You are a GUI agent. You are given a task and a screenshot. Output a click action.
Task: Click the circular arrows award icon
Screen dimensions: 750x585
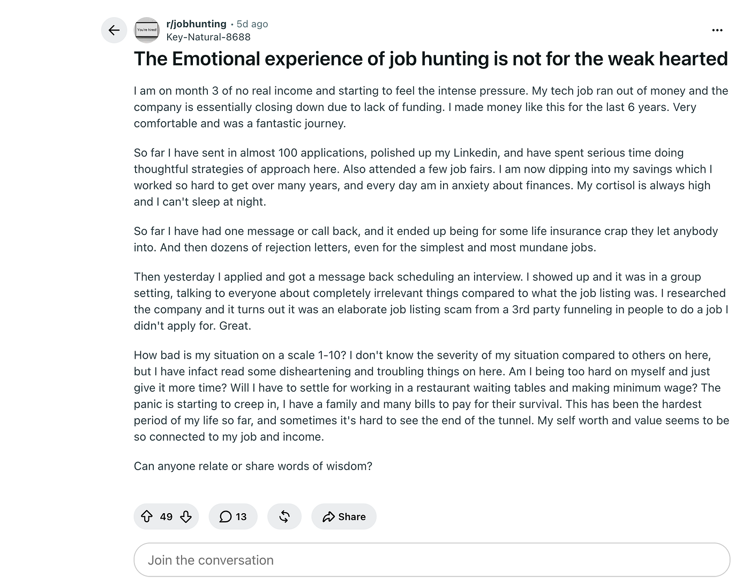tap(284, 516)
